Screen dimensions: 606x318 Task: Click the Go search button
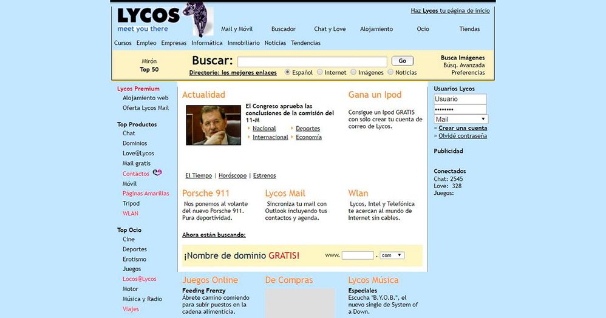403,61
